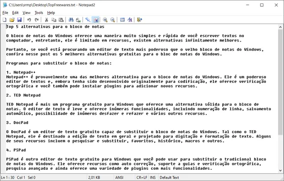Image resolution: width=284 pixels, height=181 pixels.
Task: Open the customize schemes icon
Action: click(130, 20)
